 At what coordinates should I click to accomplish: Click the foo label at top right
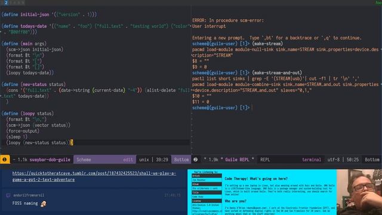click(x=378, y=2)
